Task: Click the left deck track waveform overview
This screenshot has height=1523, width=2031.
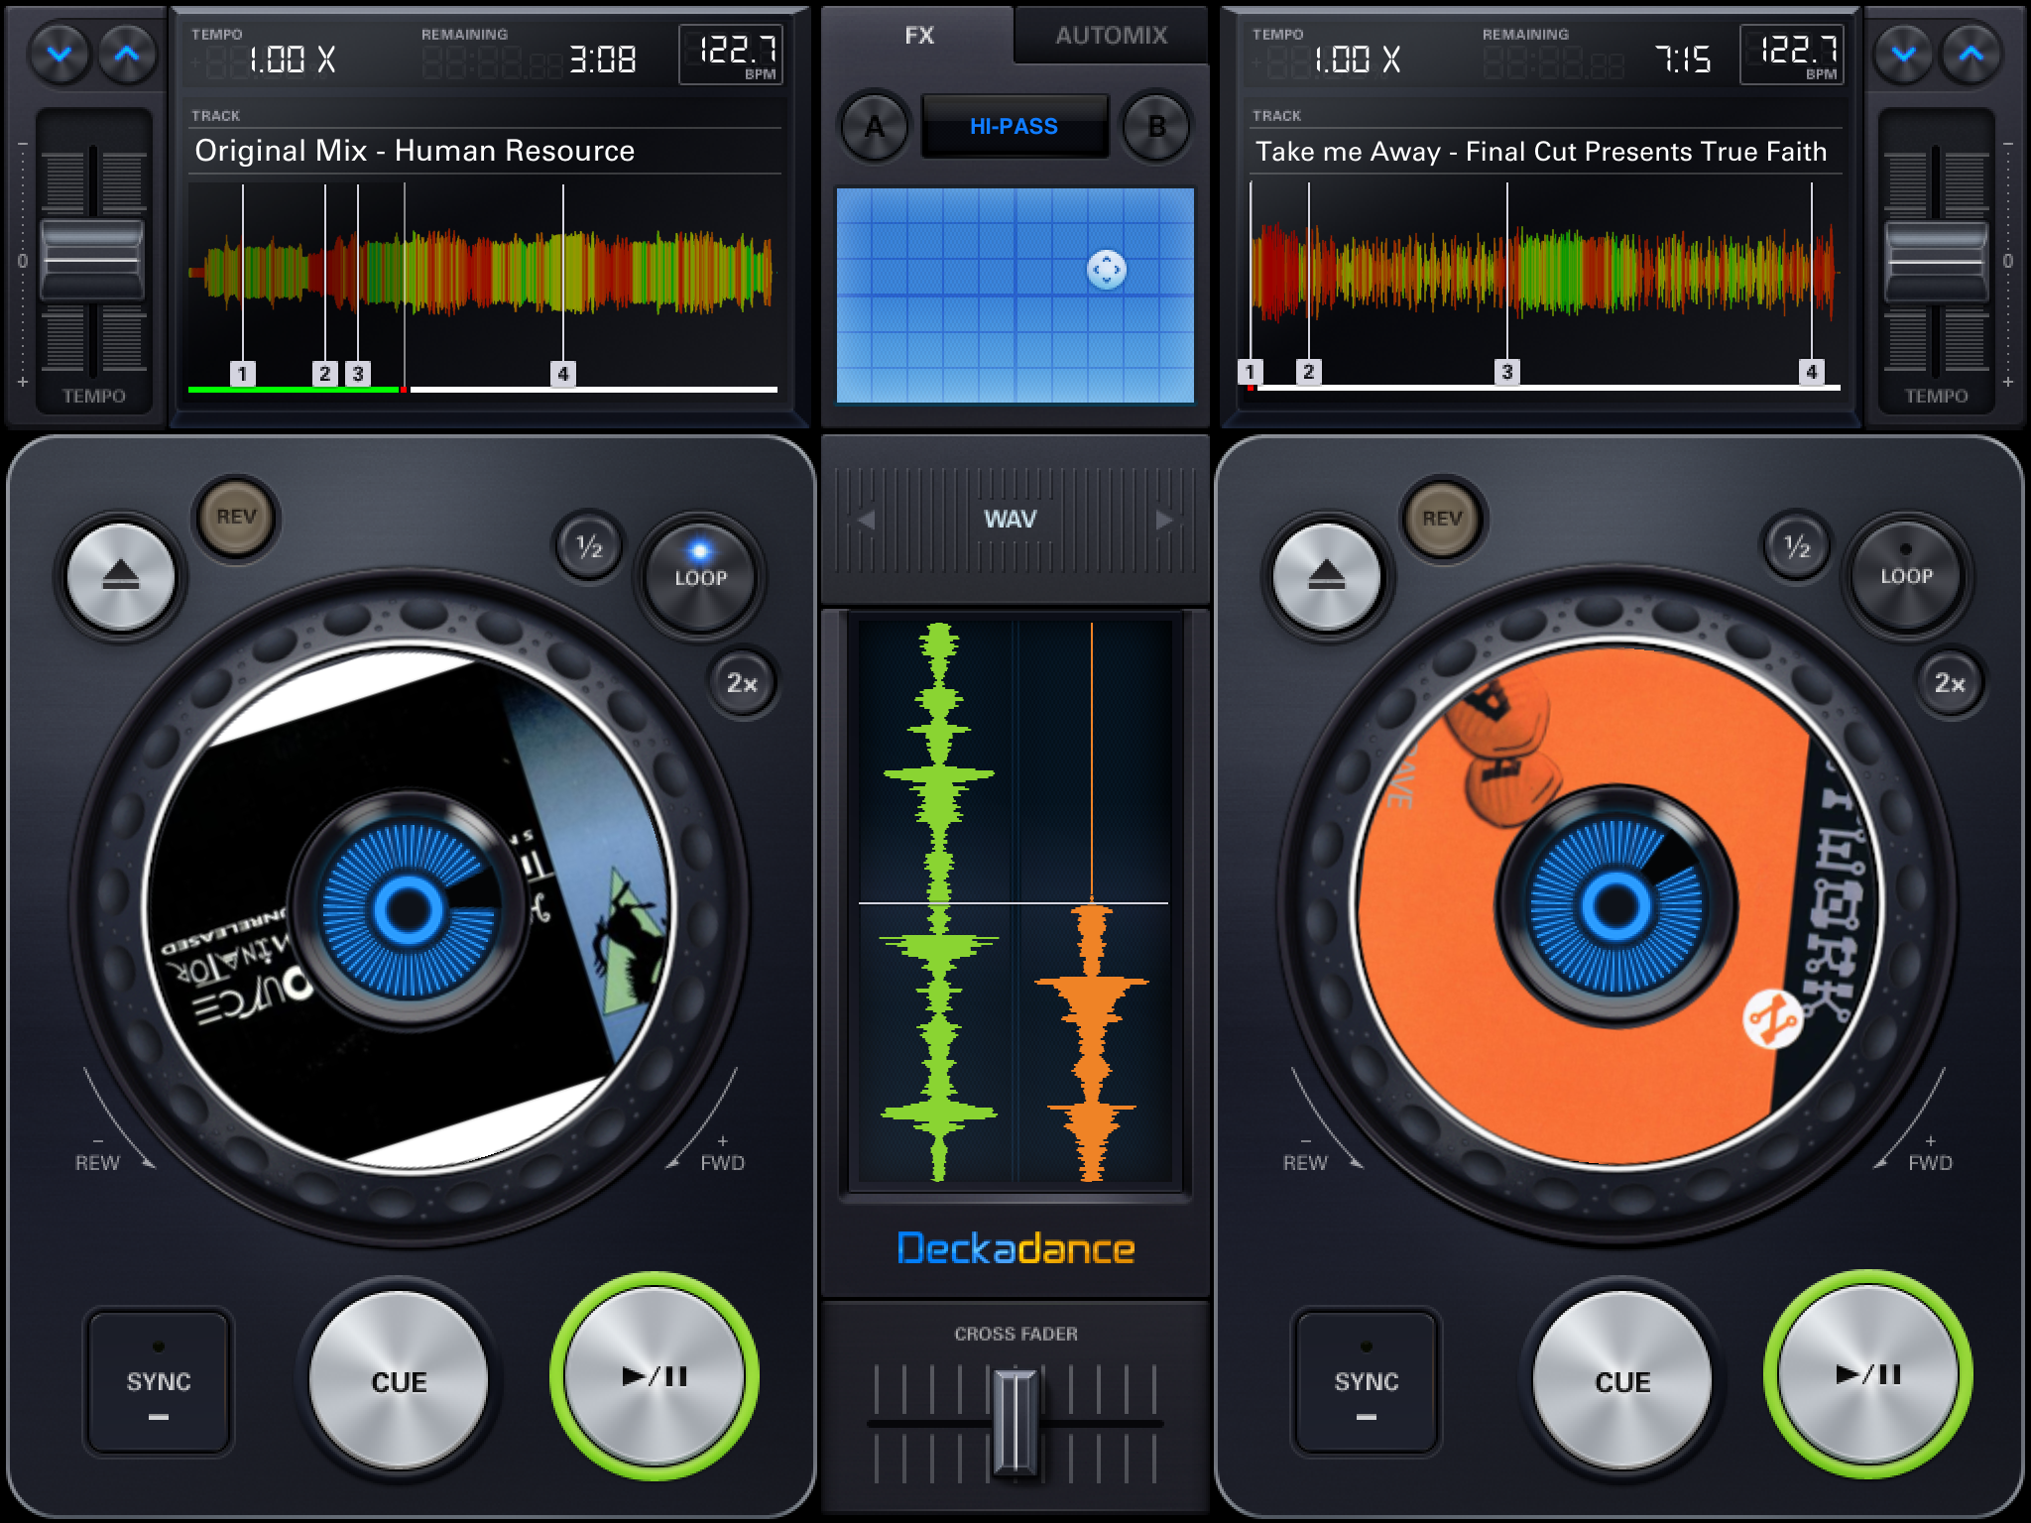Action: [482, 273]
